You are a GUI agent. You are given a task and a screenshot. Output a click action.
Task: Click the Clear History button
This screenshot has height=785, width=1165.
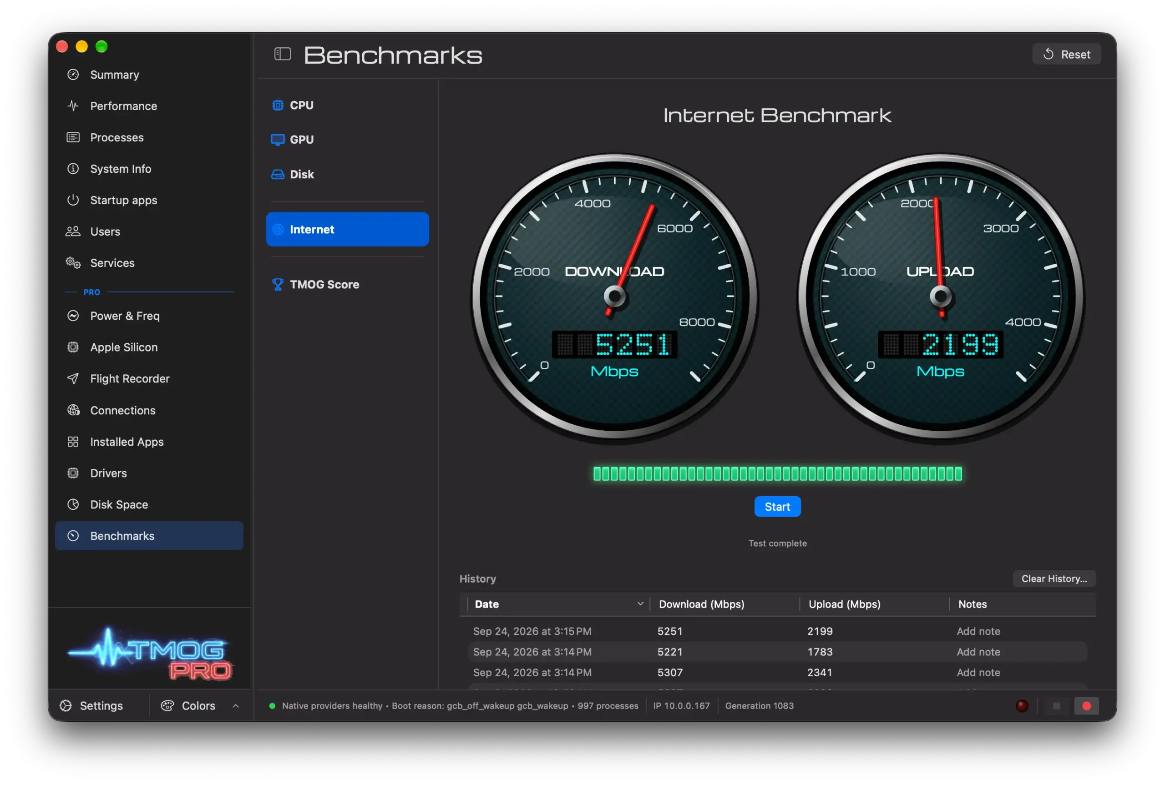point(1054,578)
